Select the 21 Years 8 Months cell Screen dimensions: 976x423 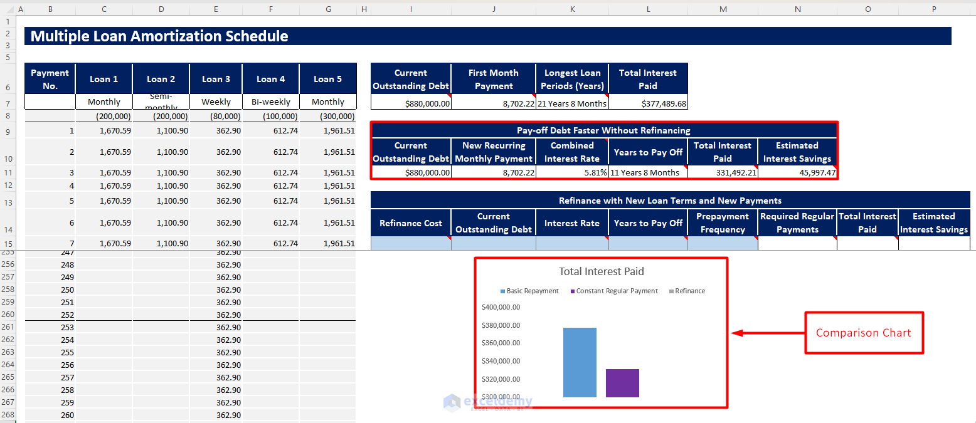click(x=572, y=103)
